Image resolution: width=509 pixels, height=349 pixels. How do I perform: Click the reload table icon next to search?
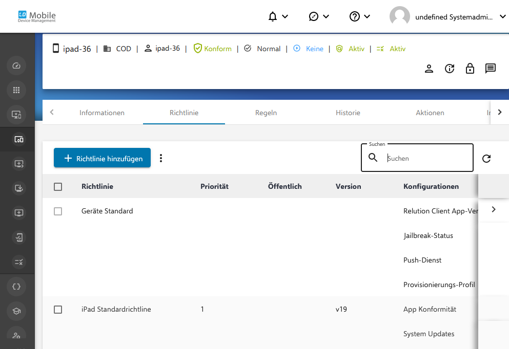486,159
